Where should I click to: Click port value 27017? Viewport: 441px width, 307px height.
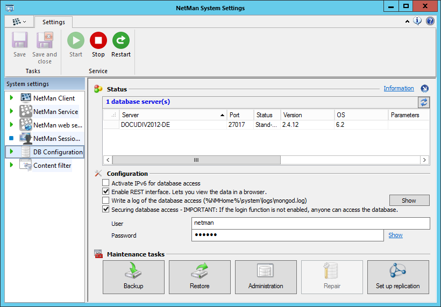click(x=237, y=125)
